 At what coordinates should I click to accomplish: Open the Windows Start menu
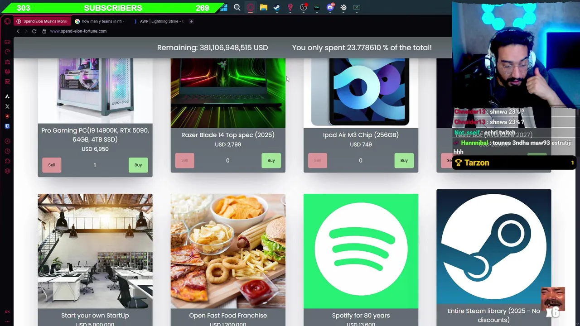tap(223, 7)
